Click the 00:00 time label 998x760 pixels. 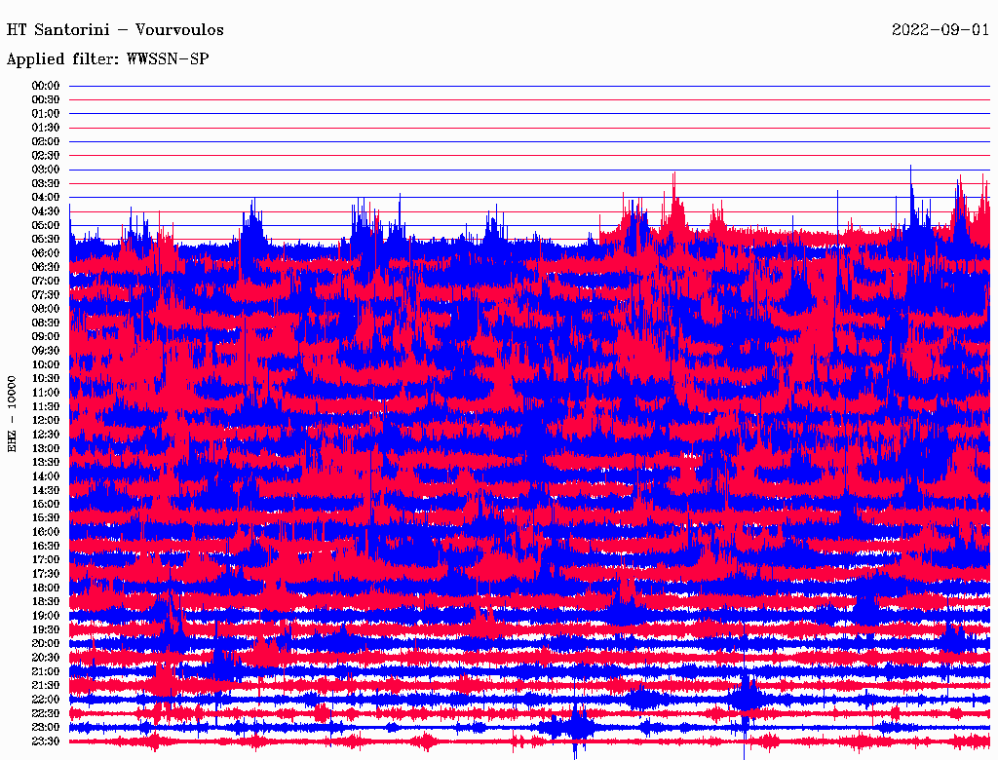[x=46, y=86]
